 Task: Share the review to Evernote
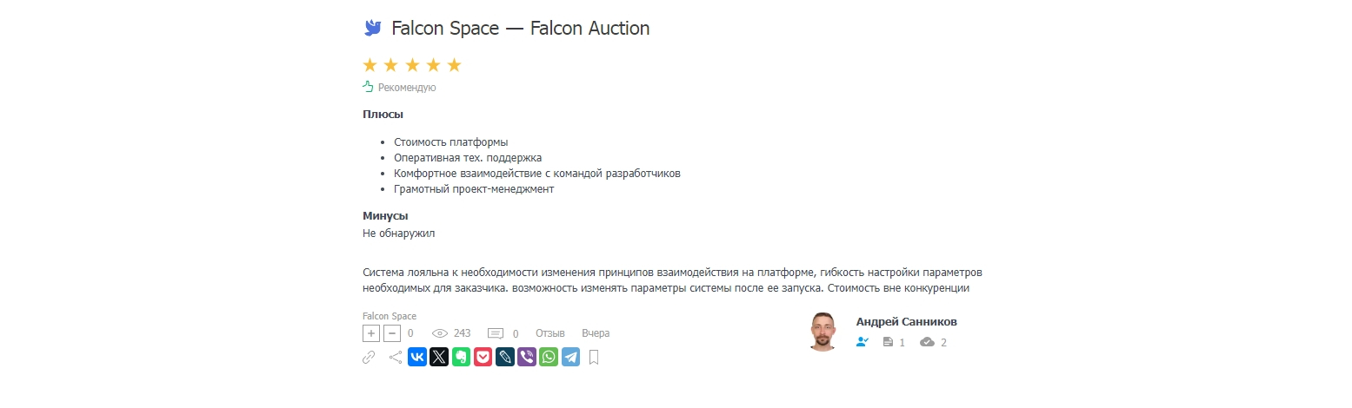pyautogui.click(x=461, y=357)
